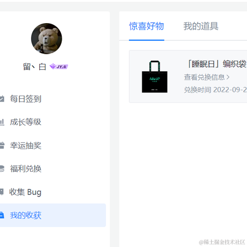The width and height of the screenshot is (247, 247).
Task: Switch to 我的道具 tab
Action: click(x=201, y=26)
